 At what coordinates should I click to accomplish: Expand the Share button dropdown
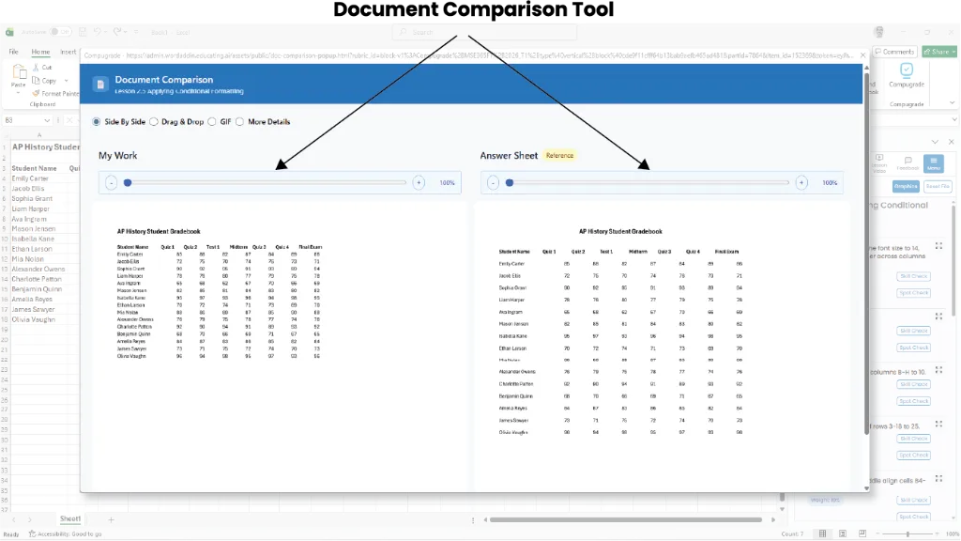(x=953, y=53)
